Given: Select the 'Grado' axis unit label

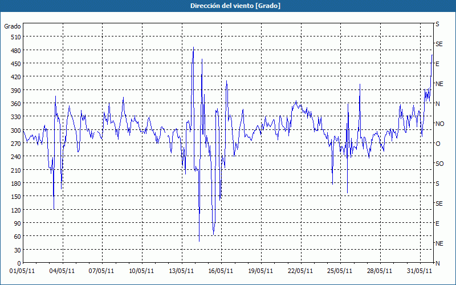Looking at the screenshot, I should [13, 26].
